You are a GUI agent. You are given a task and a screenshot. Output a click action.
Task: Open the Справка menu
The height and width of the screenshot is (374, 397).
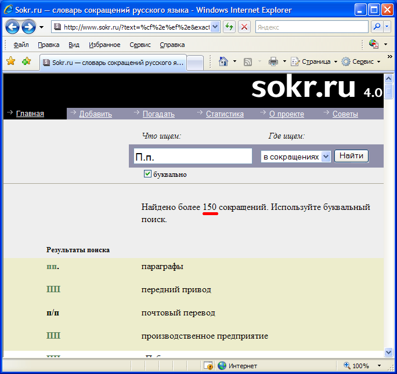click(172, 45)
